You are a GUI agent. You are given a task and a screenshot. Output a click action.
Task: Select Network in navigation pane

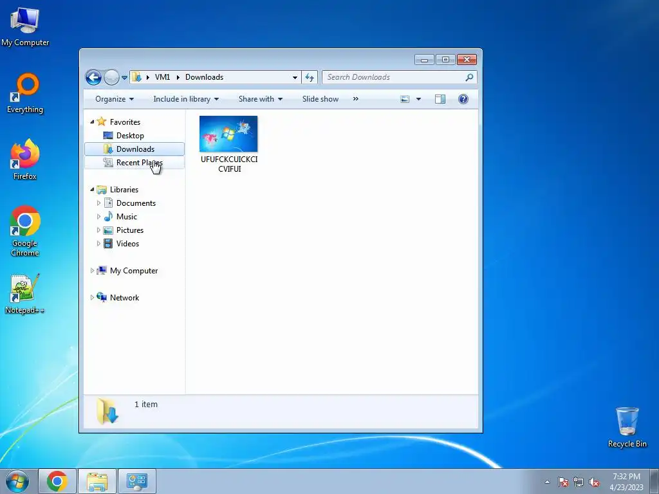pos(124,298)
